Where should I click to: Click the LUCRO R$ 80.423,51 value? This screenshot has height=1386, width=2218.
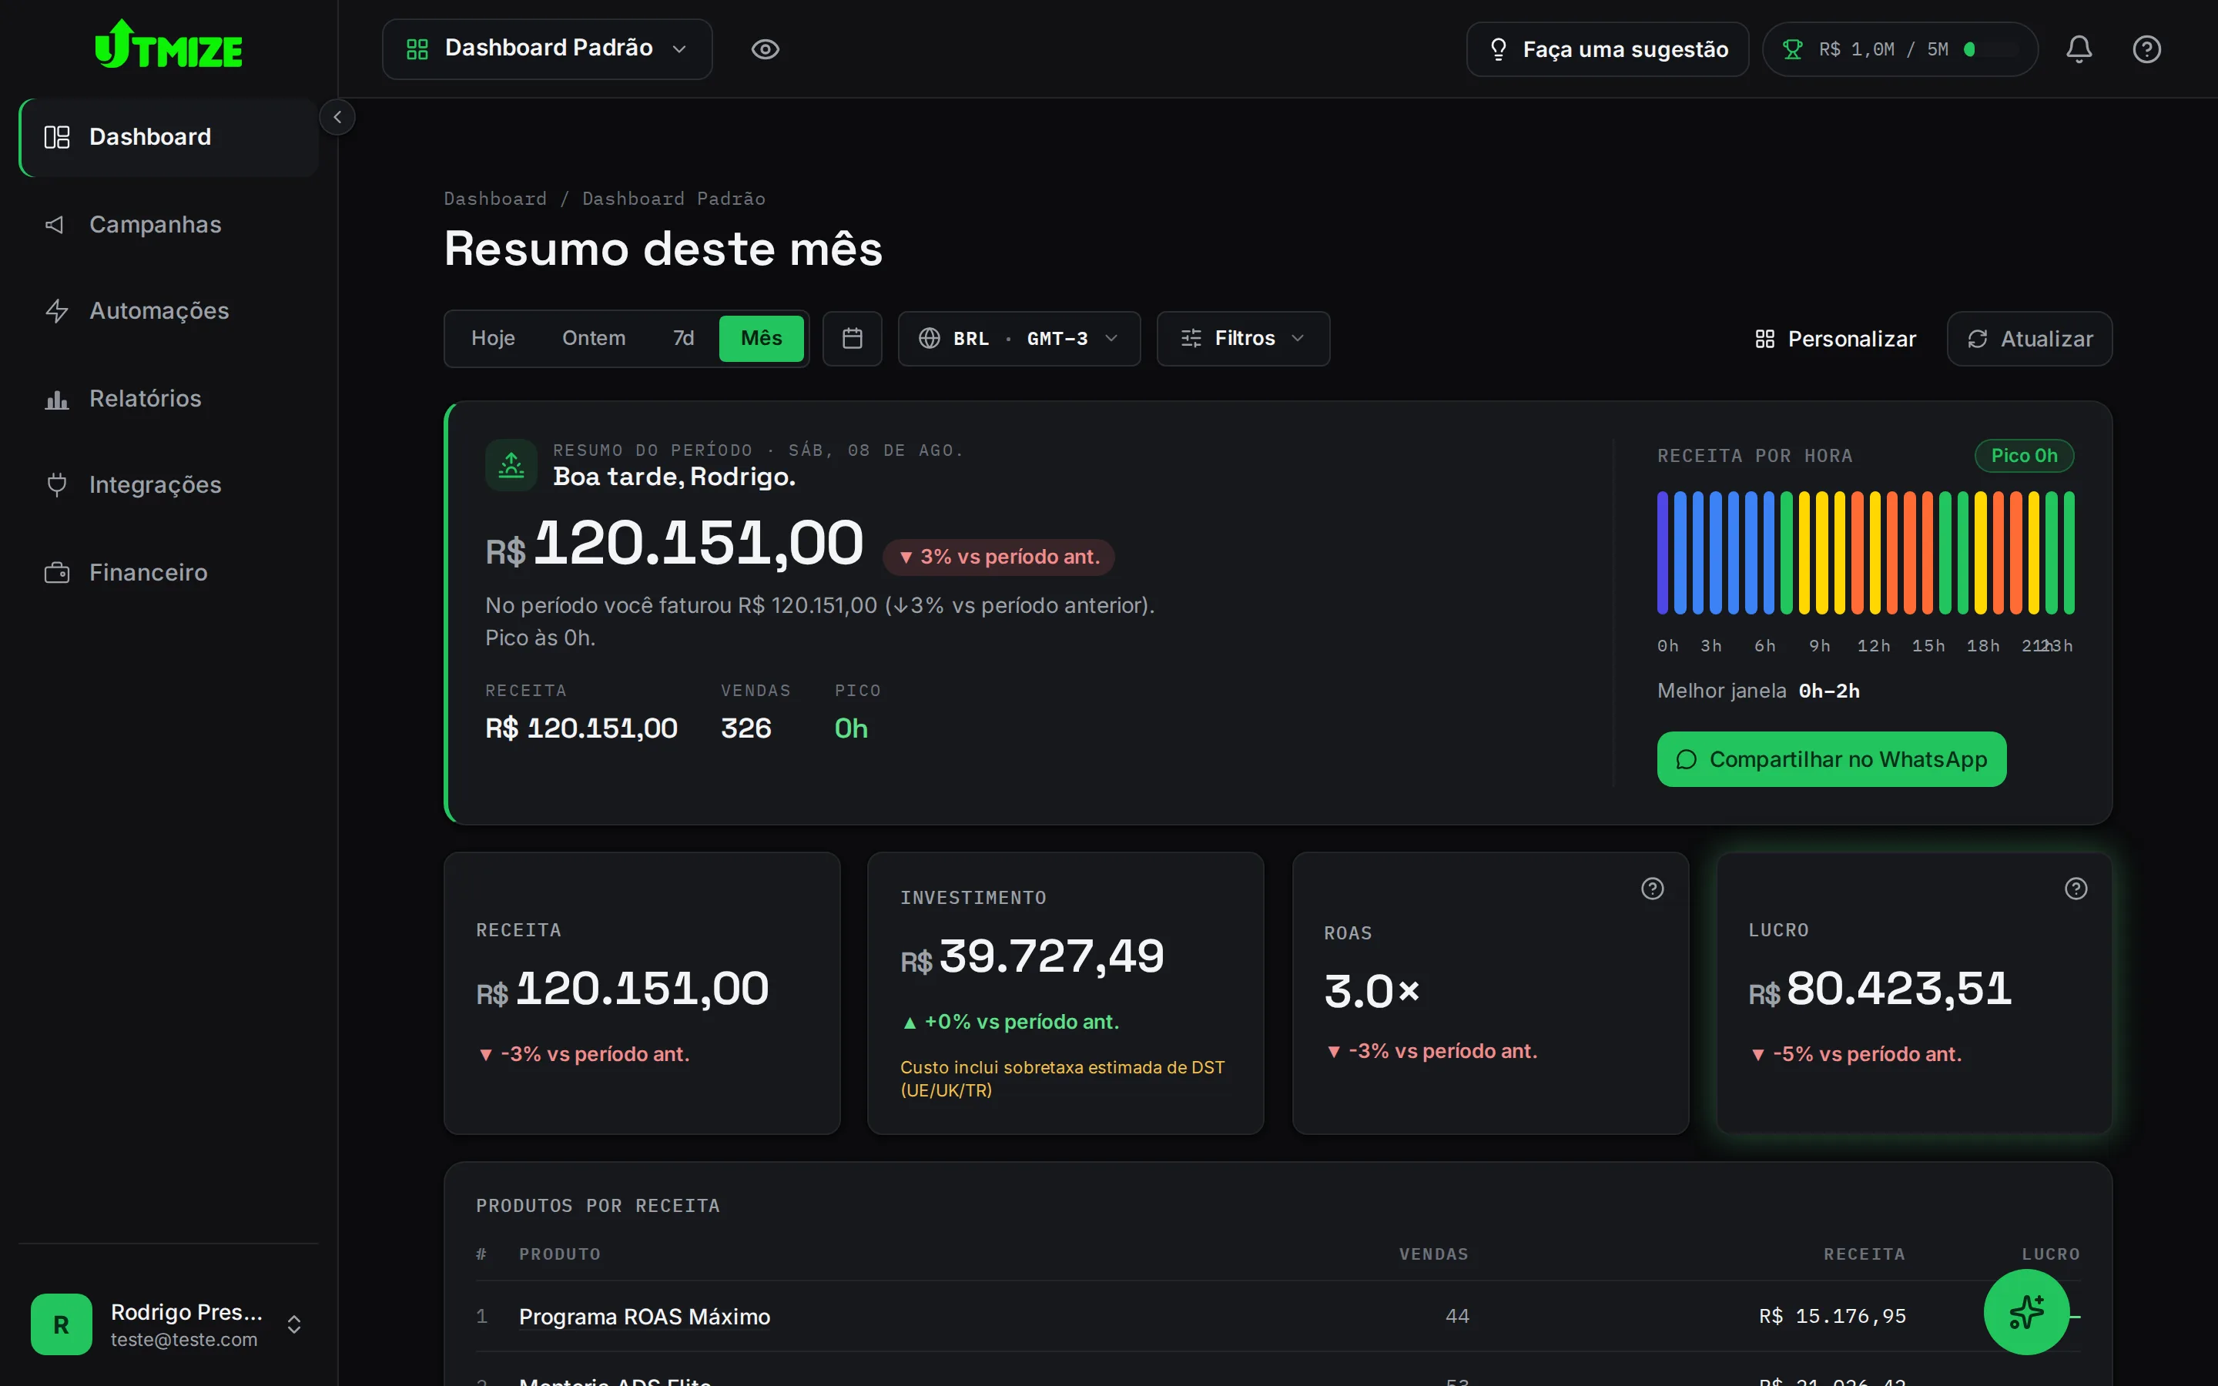[1880, 989]
